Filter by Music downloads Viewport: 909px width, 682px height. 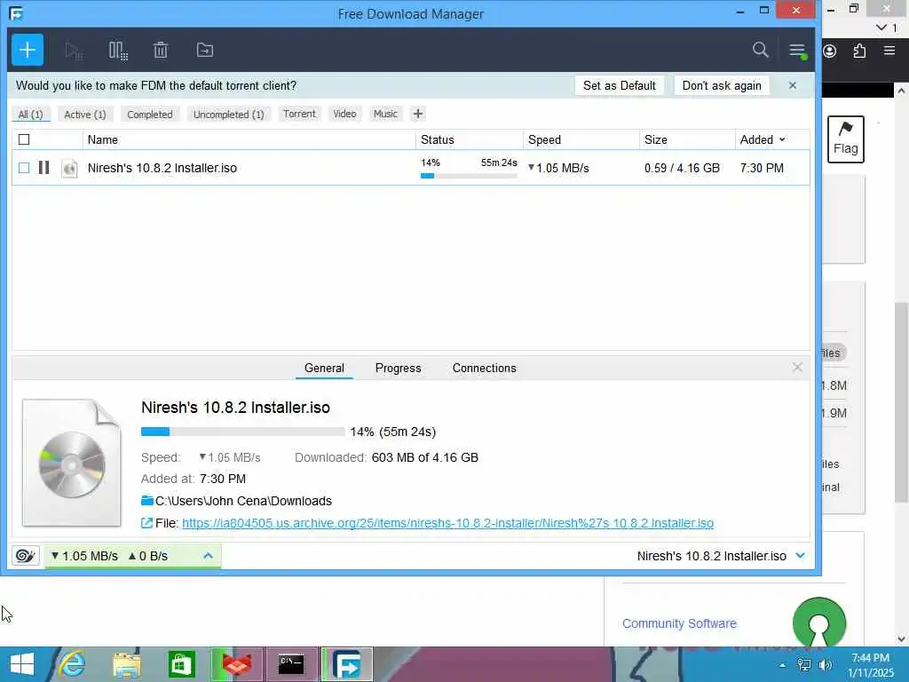click(x=385, y=114)
